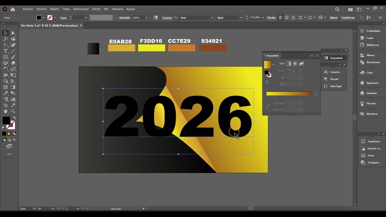Viewport: 386px width, 217px height.
Task: Select the Artboard tool
Action: point(5,105)
